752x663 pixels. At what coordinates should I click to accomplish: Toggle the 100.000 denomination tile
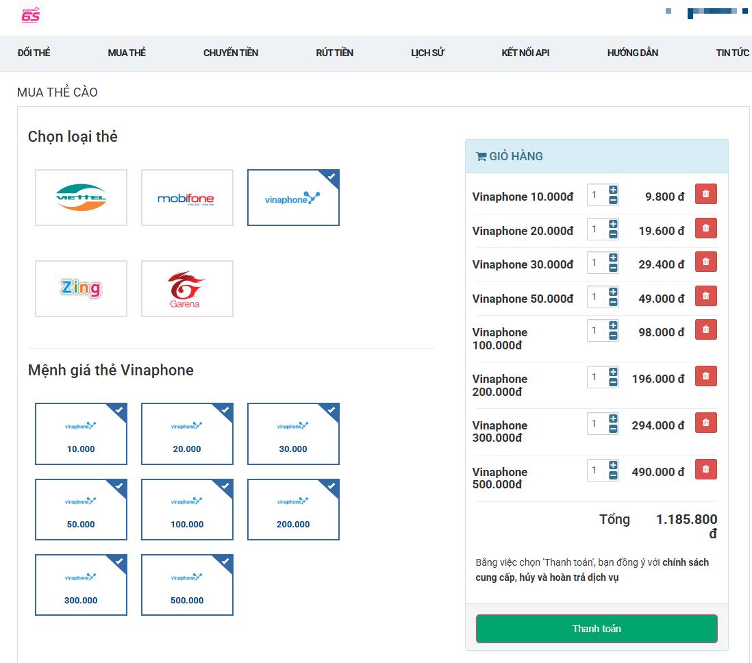[187, 510]
